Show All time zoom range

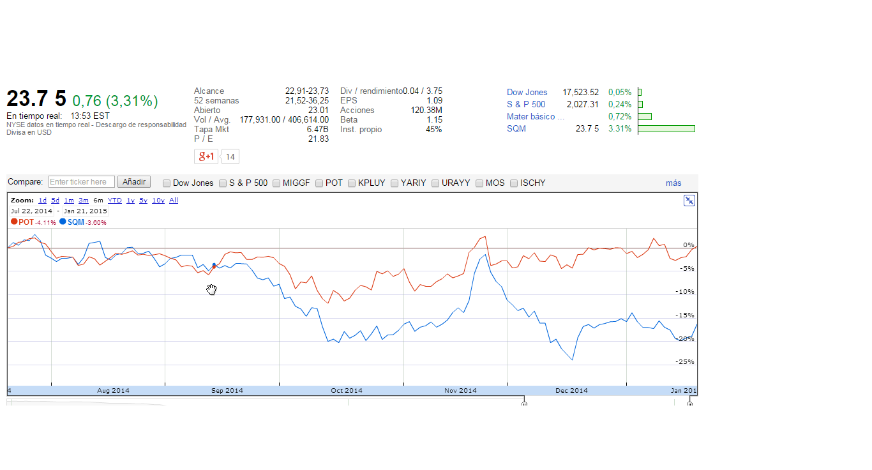pos(174,201)
